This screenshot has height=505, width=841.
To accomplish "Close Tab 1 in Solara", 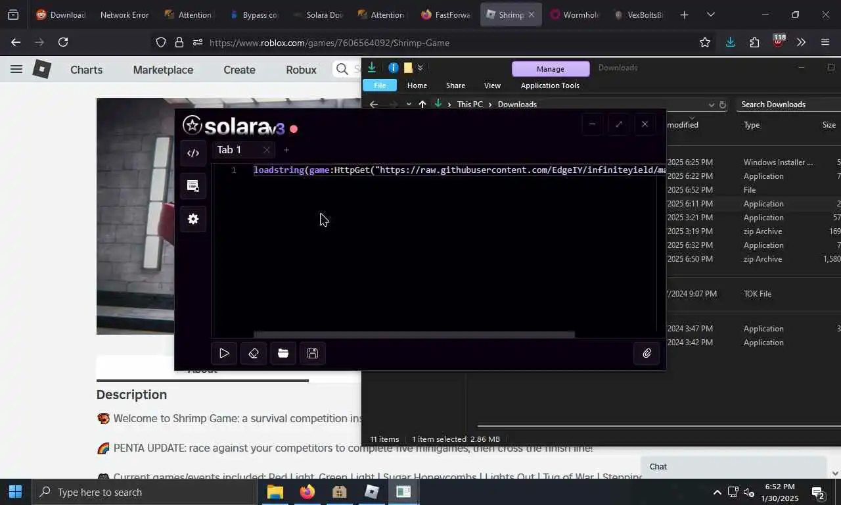I will [266, 150].
